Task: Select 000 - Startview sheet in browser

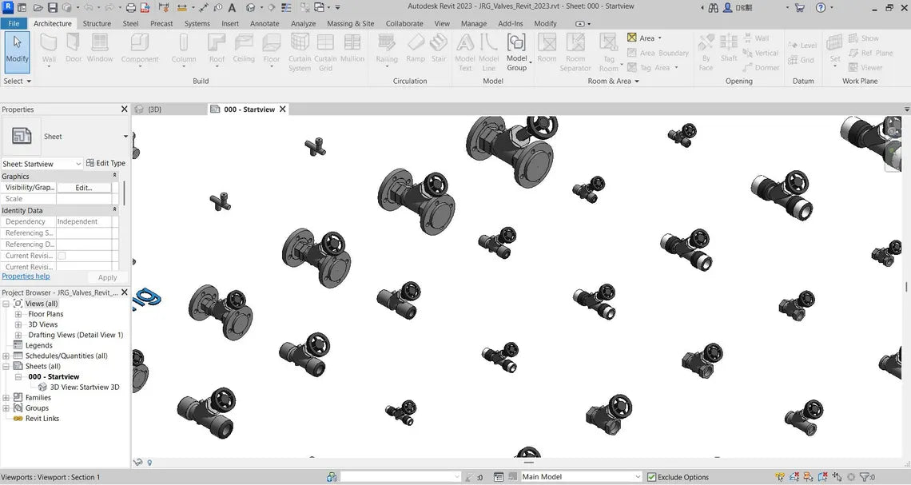Action: [54, 377]
